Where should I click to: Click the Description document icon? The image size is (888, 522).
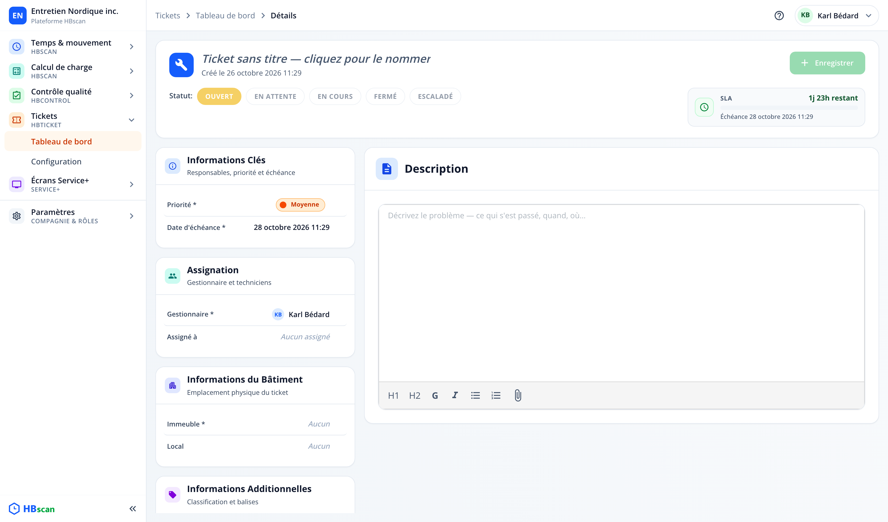pos(387,169)
